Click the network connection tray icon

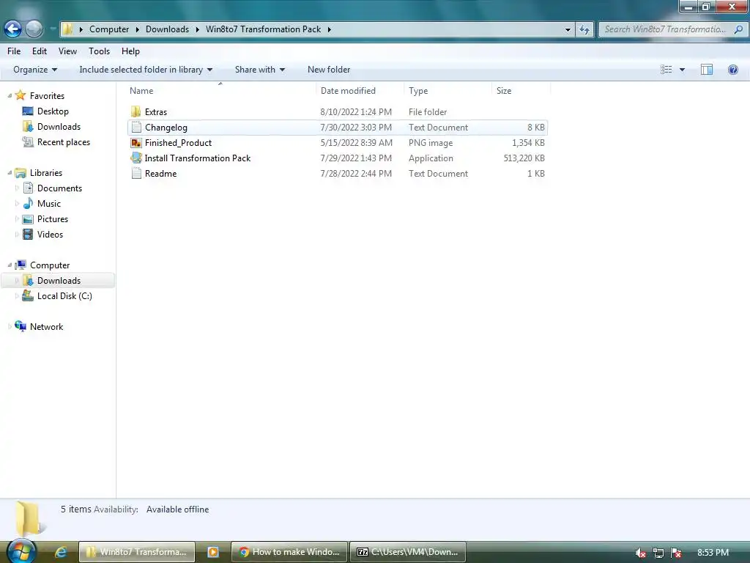click(658, 553)
